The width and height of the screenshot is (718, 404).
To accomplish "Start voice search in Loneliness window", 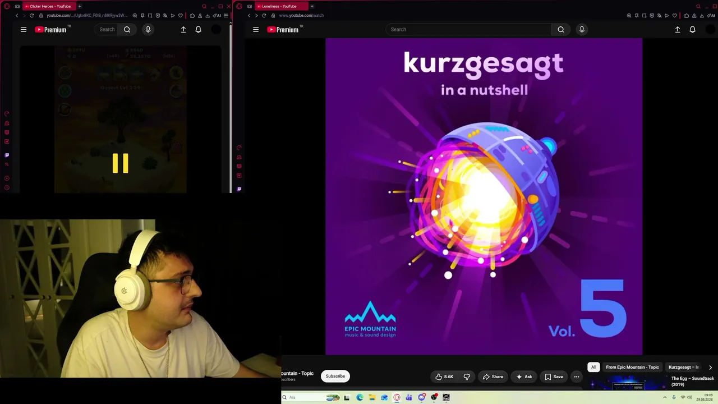I will click(x=582, y=29).
